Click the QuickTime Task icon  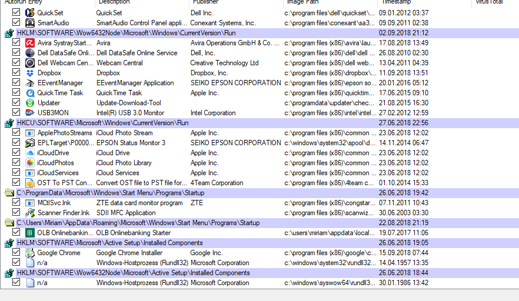click(x=30, y=93)
